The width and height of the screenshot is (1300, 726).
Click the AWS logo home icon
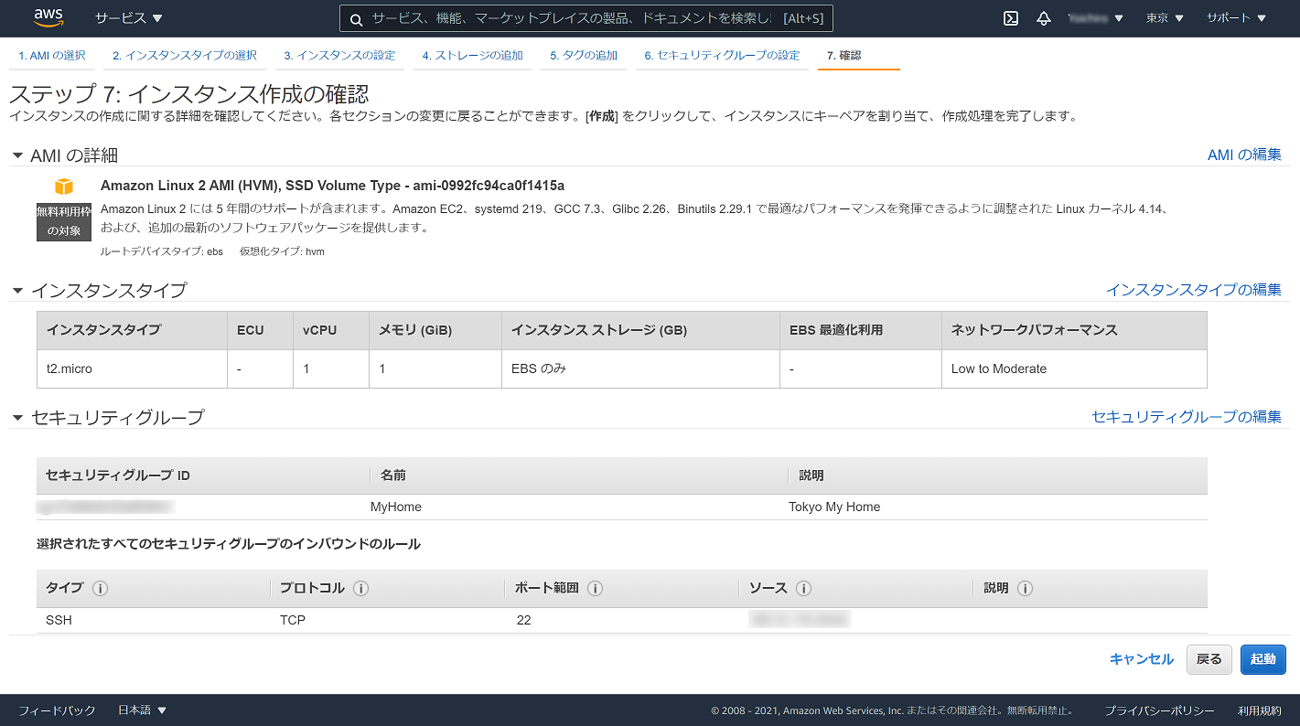[48, 17]
